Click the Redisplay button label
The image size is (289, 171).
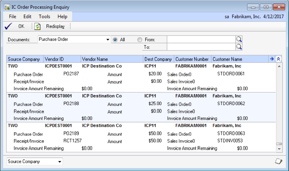coord(55,26)
